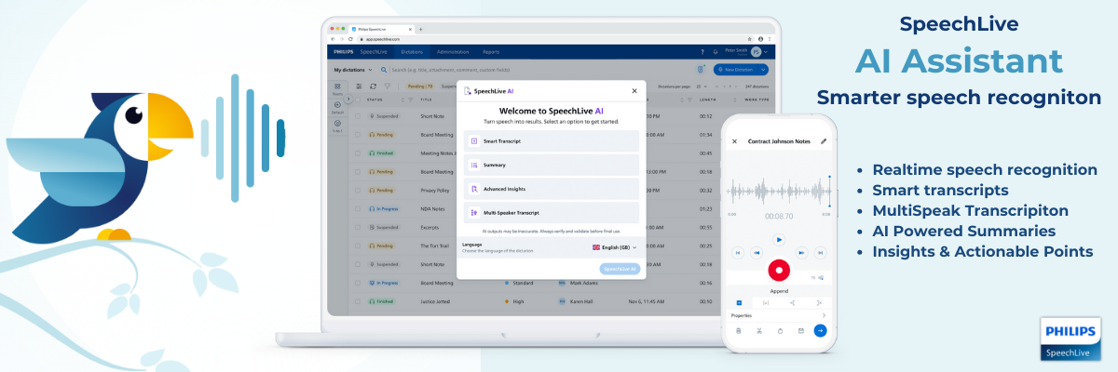Tap the blue send arrow on phone
The height and width of the screenshot is (372, 1118).
point(820,330)
